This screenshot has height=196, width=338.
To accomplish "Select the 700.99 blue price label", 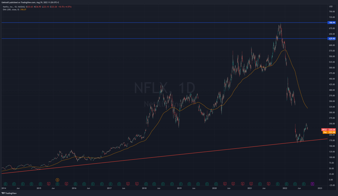I will tap(331, 22).
